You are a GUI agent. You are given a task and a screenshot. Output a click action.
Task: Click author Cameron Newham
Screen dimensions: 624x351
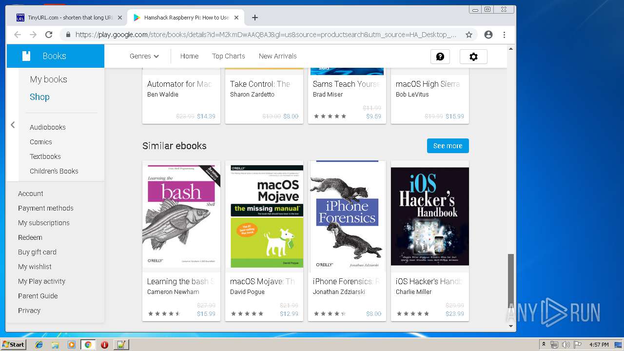[173, 292]
